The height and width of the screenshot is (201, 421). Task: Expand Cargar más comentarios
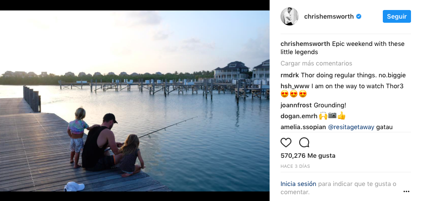click(x=316, y=64)
